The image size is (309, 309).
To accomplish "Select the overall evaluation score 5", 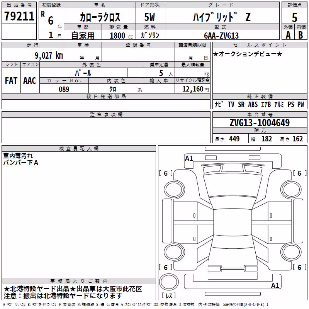I will point(294,18).
